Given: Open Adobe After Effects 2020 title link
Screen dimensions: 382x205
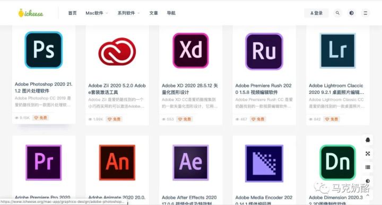Looking at the screenshot, I should point(189,200).
